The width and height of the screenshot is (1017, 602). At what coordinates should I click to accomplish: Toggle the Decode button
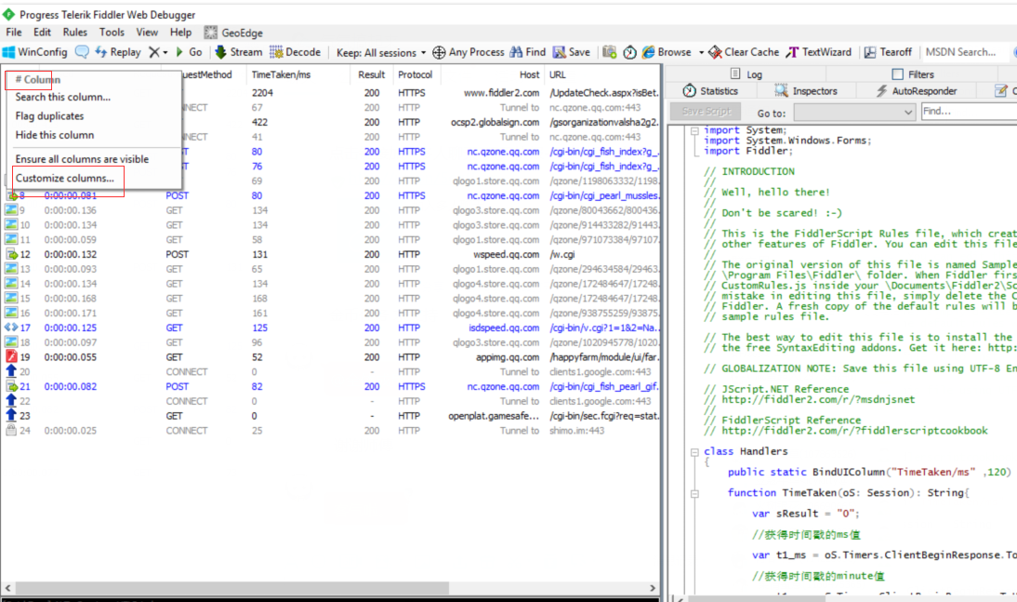click(295, 52)
